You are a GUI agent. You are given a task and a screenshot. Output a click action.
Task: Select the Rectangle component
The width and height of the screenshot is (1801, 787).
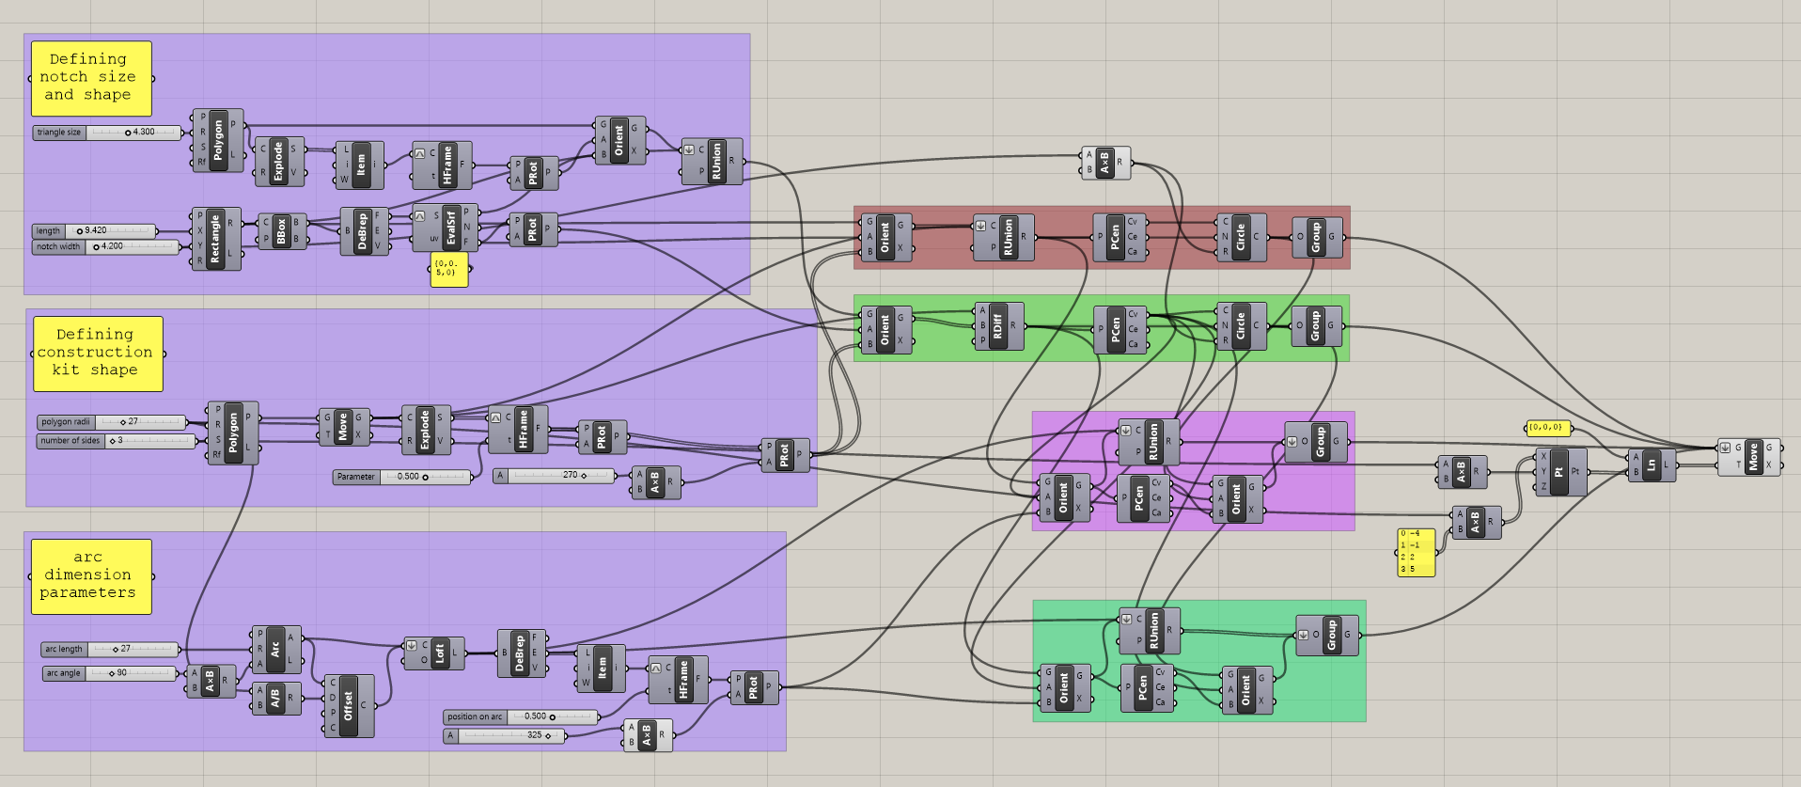[x=215, y=239]
